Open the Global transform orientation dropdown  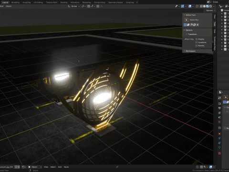tap(73, 6)
